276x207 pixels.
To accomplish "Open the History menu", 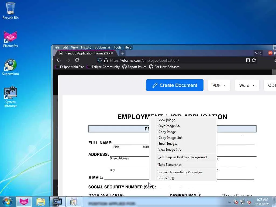I will [86, 47].
